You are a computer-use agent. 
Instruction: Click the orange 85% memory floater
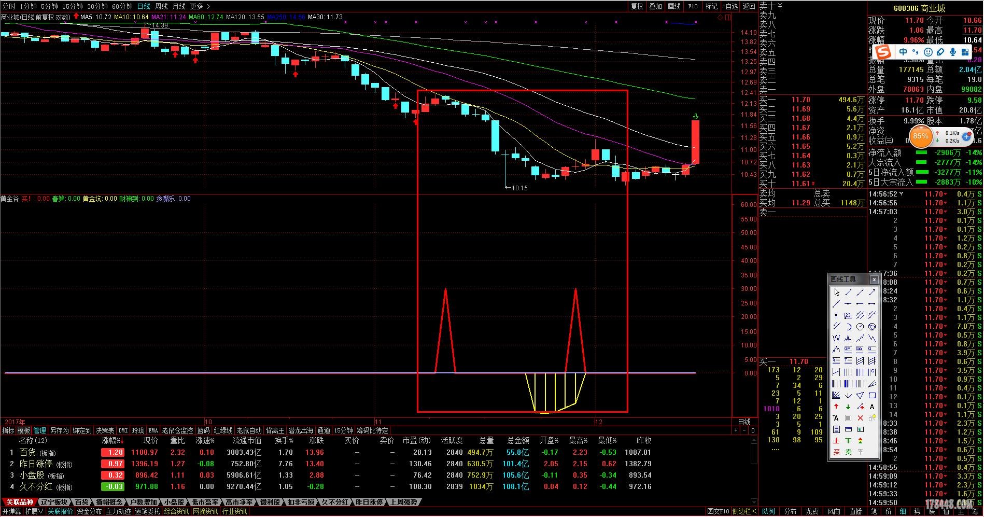coord(921,136)
